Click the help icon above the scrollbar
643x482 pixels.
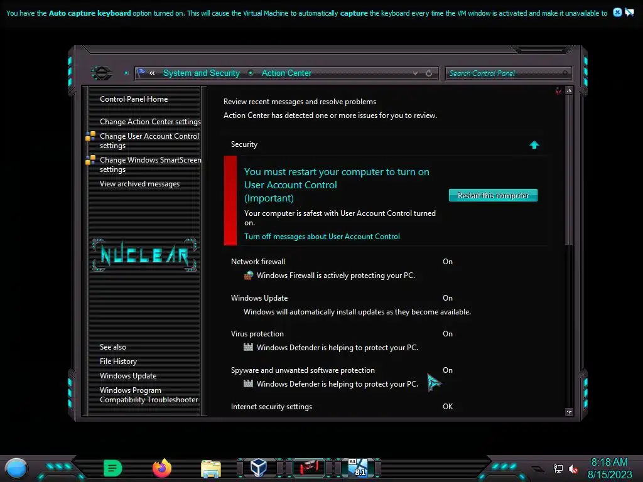(x=558, y=90)
